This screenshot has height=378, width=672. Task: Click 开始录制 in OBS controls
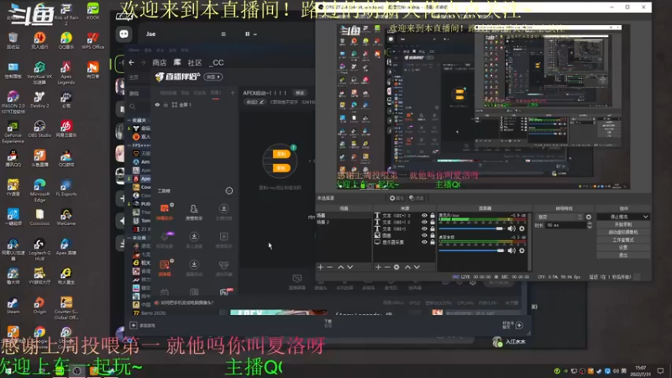623,224
